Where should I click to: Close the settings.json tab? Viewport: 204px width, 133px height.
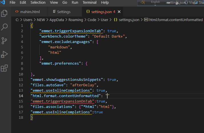pos(119,12)
